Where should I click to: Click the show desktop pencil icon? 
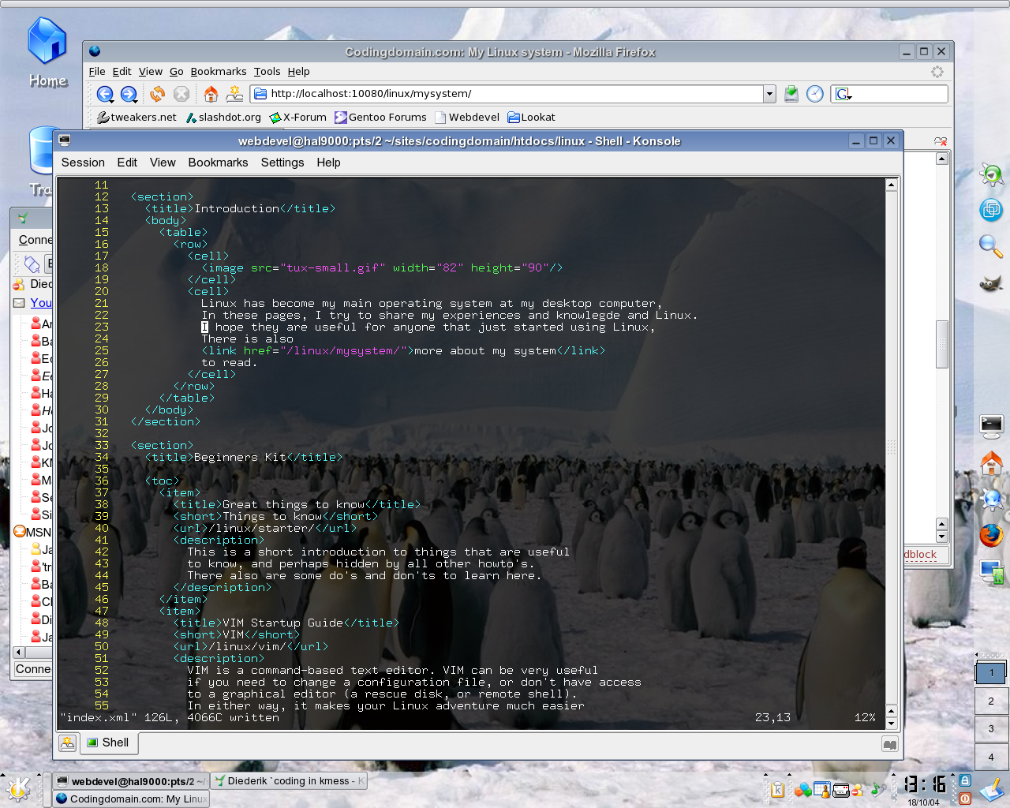coord(992,790)
